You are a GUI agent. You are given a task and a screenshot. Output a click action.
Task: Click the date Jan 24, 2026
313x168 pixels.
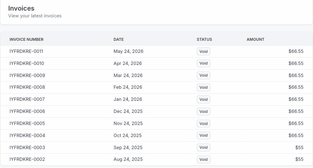click(128, 99)
